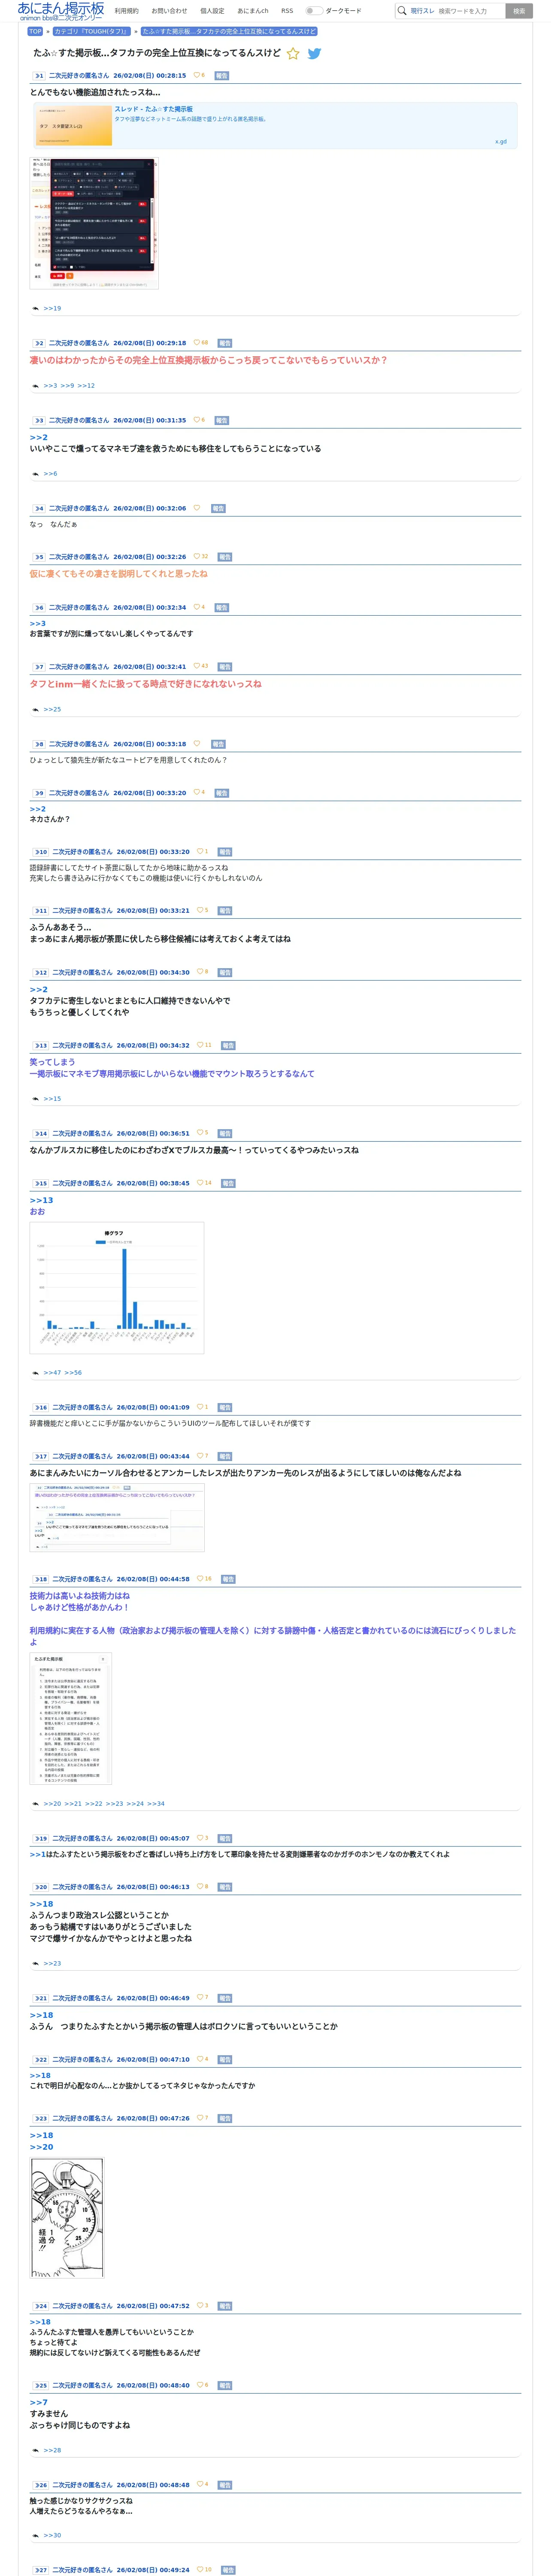551x2576 pixels.
Task: Open the bar graph image in post 15
Action: 117,1287
